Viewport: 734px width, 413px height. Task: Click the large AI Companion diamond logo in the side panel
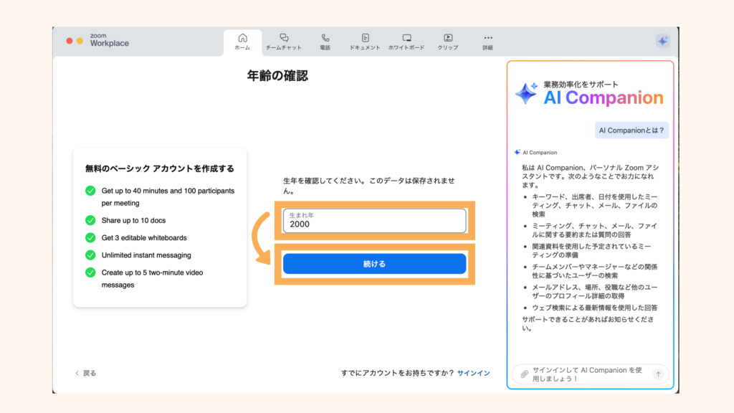(x=527, y=93)
